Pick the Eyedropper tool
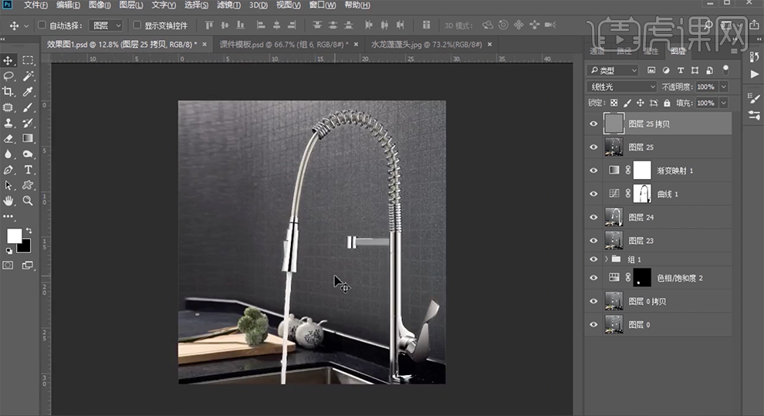 [28, 92]
